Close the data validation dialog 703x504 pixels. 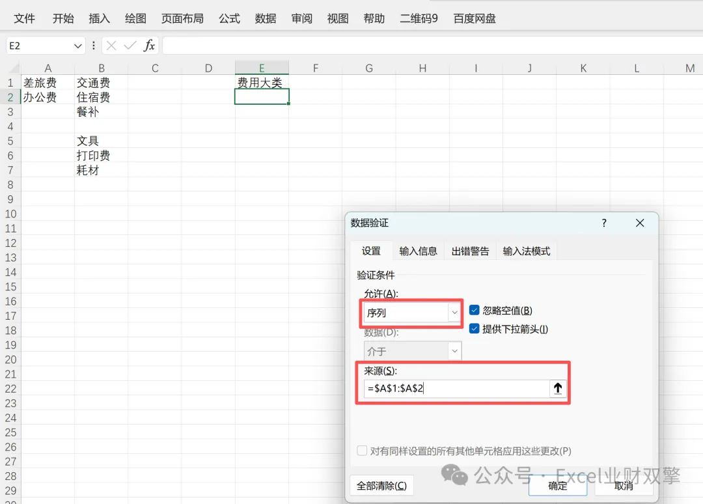point(640,223)
